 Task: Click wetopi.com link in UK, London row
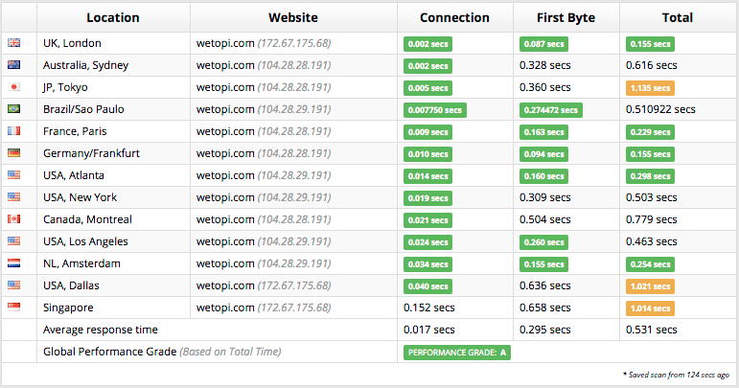coord(225,43)
